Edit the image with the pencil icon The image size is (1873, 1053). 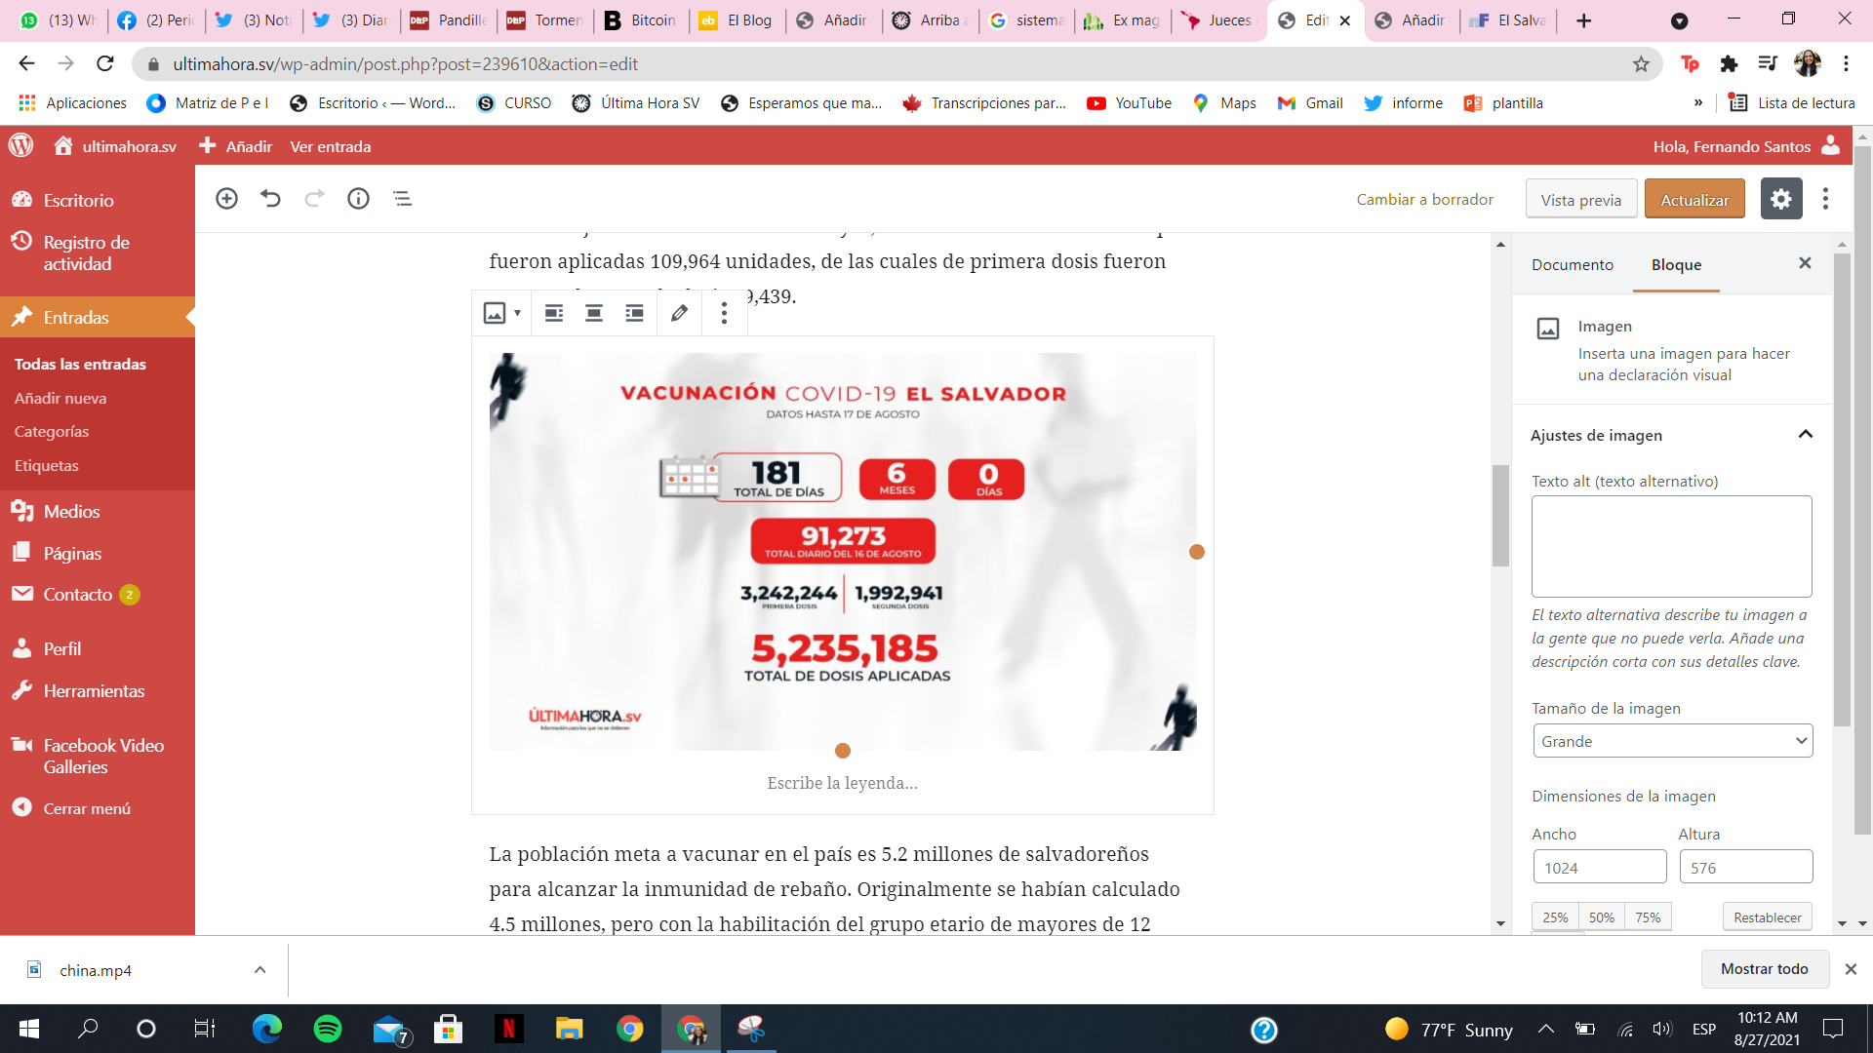click(x=679, y=313)
